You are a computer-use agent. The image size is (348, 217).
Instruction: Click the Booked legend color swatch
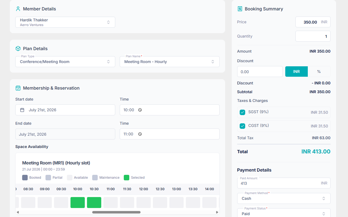(25, 178)
